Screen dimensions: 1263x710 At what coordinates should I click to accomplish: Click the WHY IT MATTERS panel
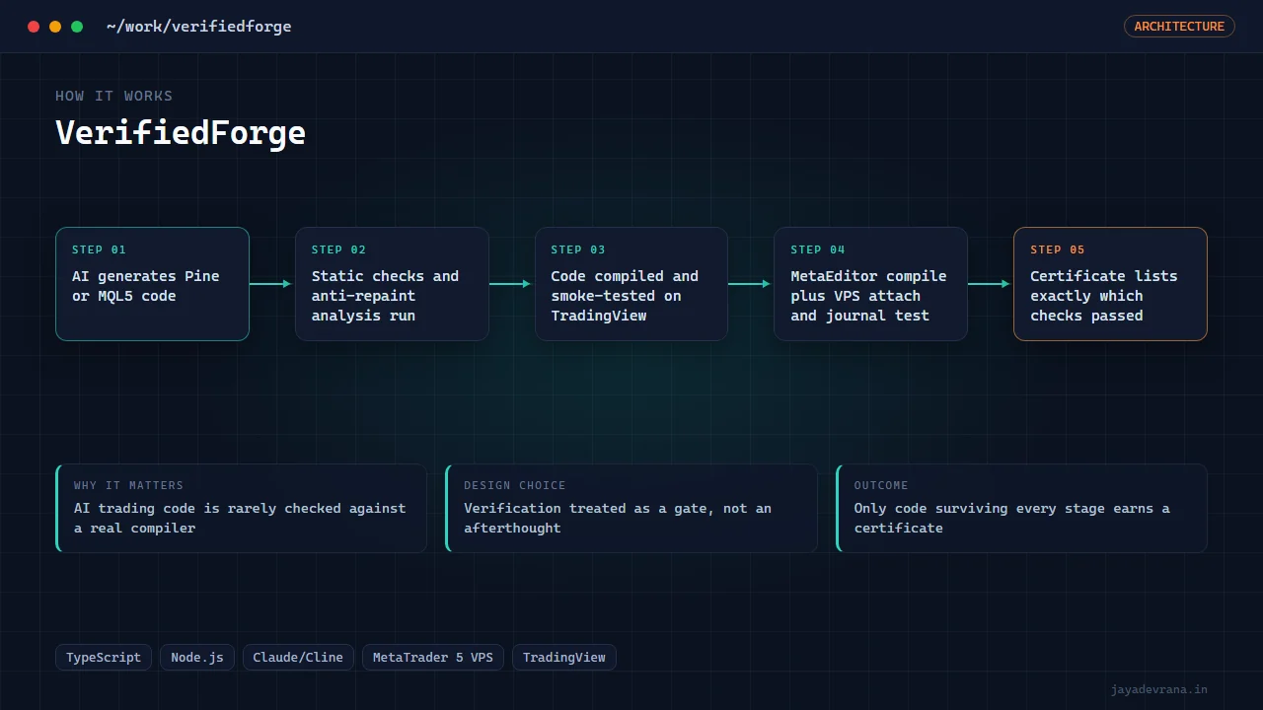pyautogui.click(x=242, y=508)
